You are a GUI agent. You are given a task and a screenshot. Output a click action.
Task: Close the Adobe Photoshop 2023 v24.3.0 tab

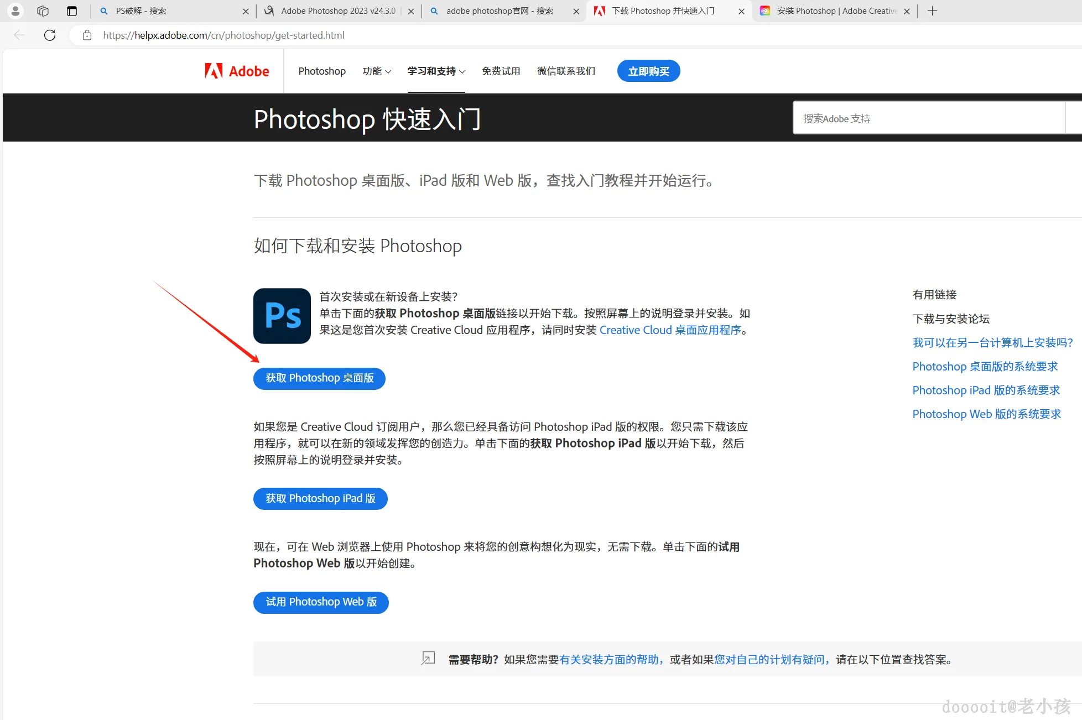[411, 11]
